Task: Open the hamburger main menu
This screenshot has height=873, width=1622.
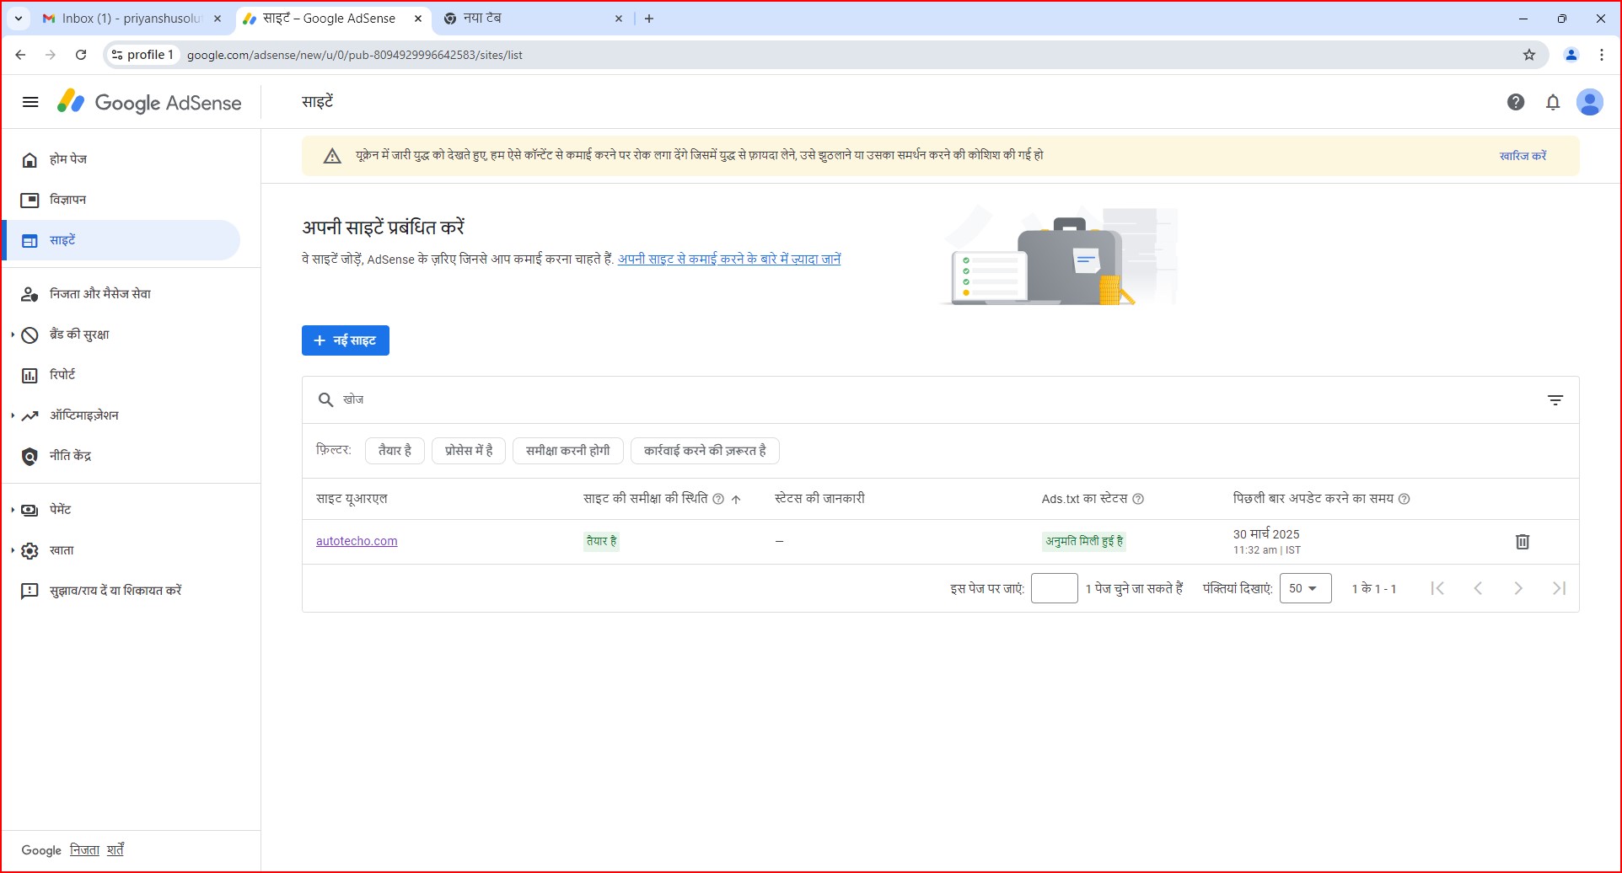Action: point(30,103)
